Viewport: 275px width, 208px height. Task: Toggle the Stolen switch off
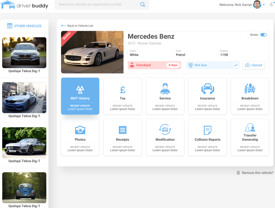tap(263, 35)
